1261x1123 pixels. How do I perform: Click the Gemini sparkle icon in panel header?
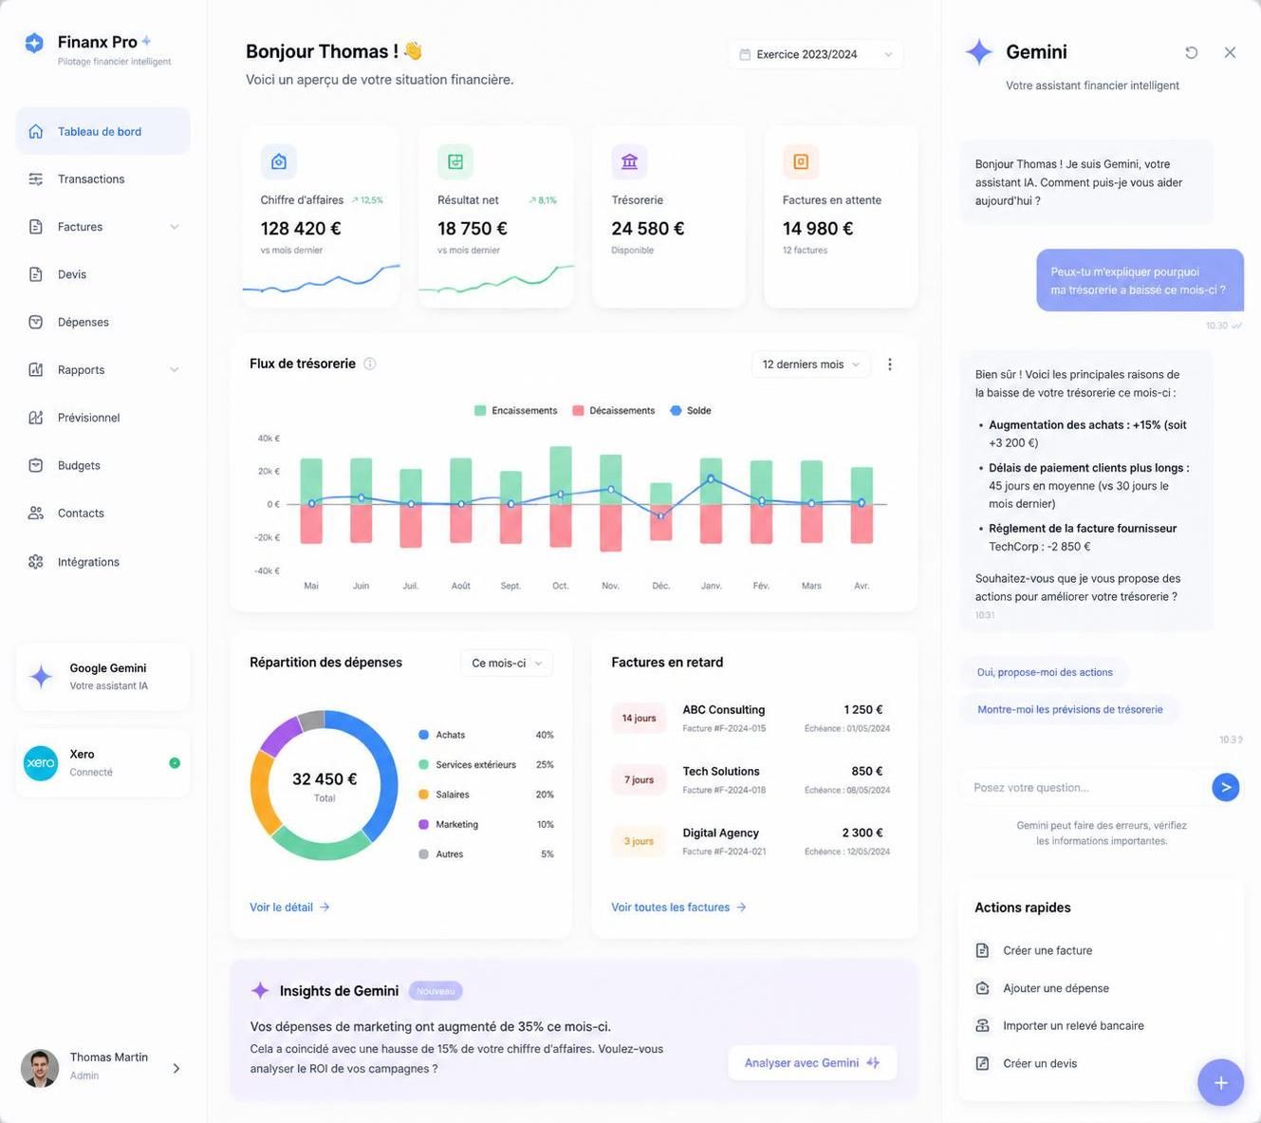(x=979, y=52)
